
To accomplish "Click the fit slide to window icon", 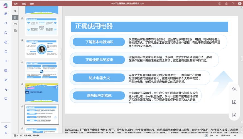I will coord(206,135).
